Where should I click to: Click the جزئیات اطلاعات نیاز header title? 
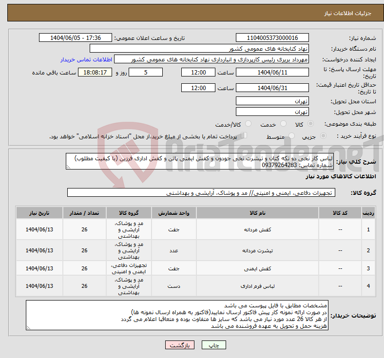(347, 13)
